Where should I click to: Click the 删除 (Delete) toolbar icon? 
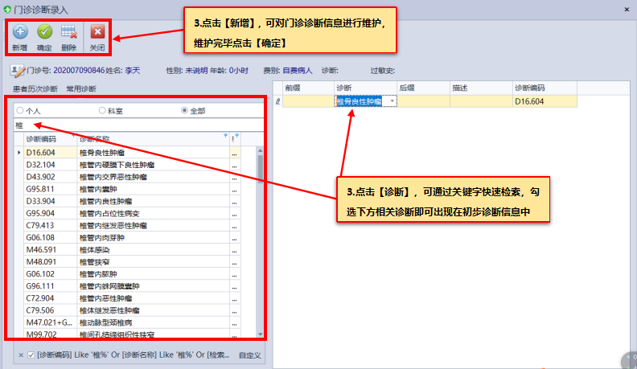[68, 33]
